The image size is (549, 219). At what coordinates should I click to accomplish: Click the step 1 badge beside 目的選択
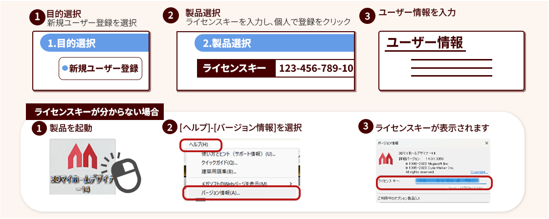[x=38, y=16]
